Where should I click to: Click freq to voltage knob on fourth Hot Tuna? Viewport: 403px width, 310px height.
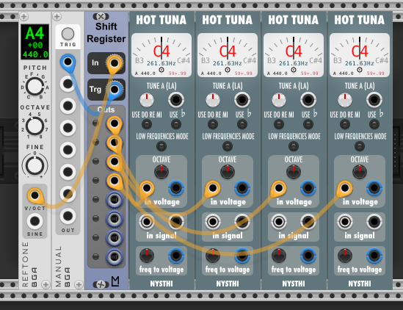[x=345, y=256]
